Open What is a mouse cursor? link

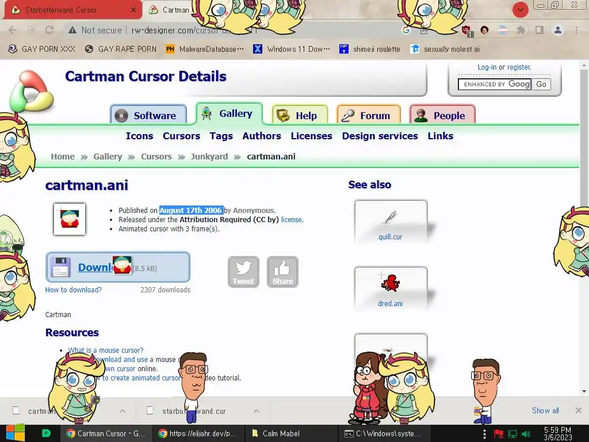click(x=106, y=350)
